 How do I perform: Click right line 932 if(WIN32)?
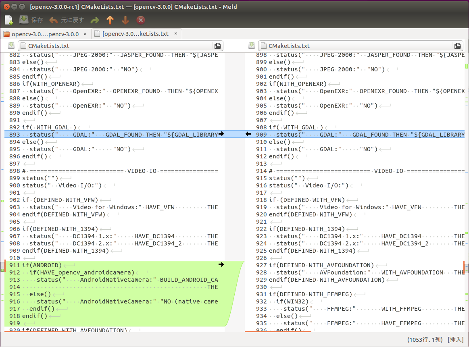coord(292,301)
